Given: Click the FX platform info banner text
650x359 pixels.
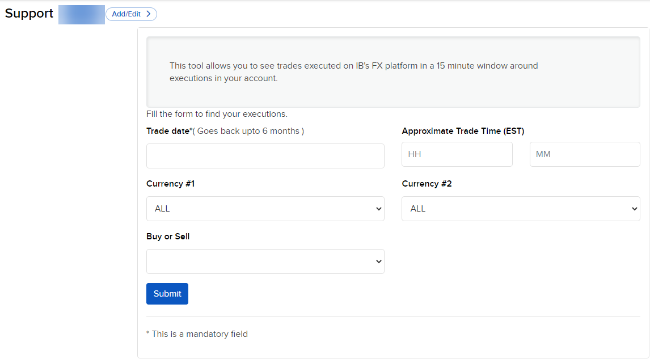Looking at the screenshot, I should coord(353,71).
